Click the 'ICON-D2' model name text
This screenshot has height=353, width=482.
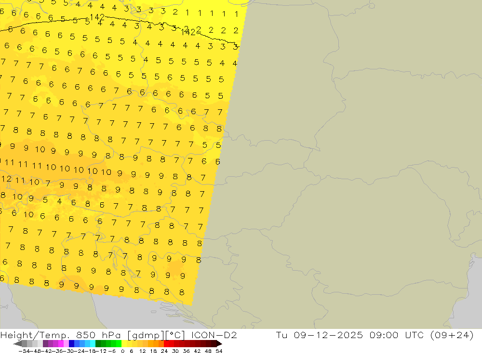point(214,335)
